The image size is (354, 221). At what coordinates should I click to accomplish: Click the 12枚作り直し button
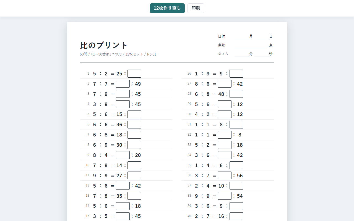point(167,8)
